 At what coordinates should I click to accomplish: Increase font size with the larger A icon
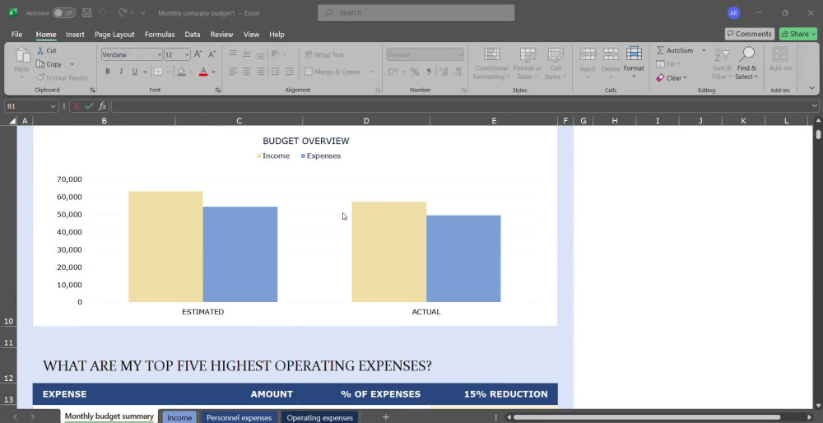click(x=198, y=54)
